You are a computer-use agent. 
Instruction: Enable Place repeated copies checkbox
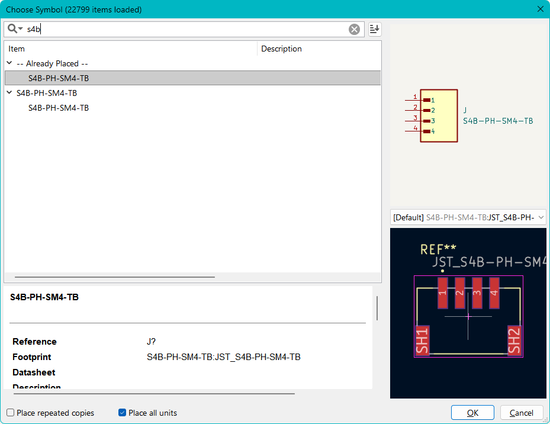coord(11,412)
